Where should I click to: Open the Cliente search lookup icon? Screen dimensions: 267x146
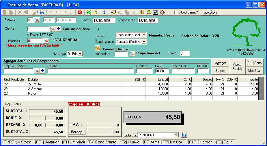pyautogui.click(x=53, y=29)
